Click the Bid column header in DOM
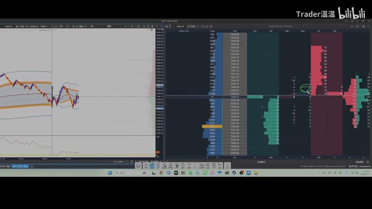Viewport: 372px width, 209px height. [x=271, y=31]
